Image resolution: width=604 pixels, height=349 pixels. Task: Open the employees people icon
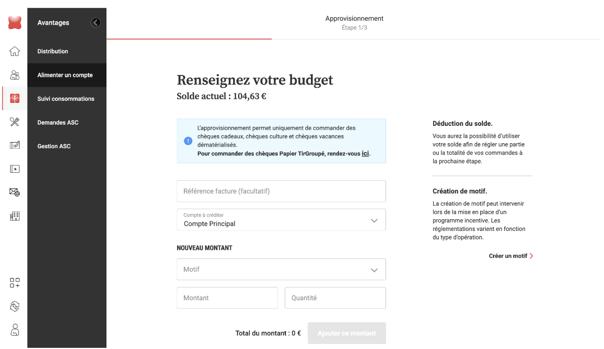tap(15, 75)
